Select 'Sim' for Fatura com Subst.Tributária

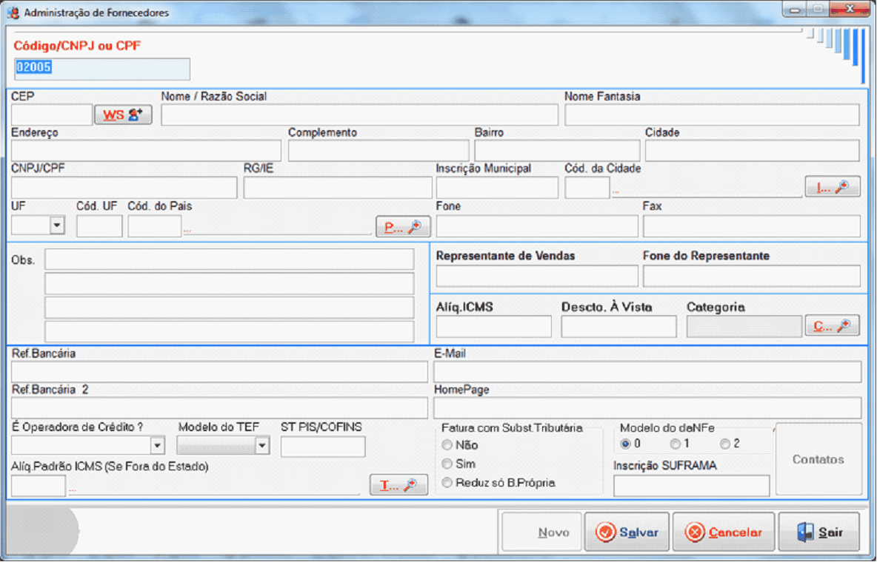pyautogui.click(x=447, y=464)
